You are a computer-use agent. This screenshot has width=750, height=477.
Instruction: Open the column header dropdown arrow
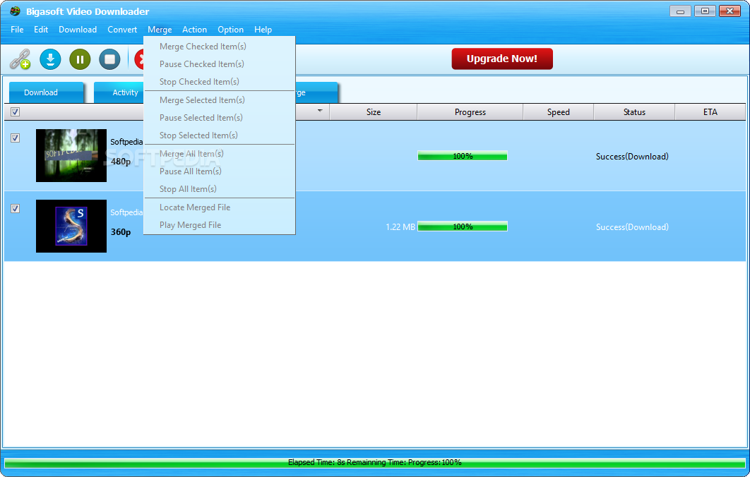[x=320, y=111]
